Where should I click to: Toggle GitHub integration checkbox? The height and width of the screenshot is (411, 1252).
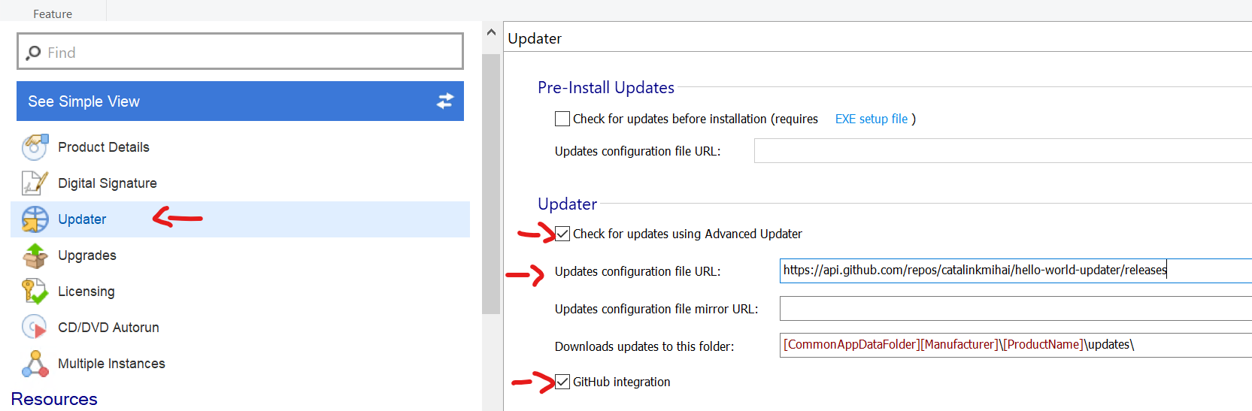point(562,382)
